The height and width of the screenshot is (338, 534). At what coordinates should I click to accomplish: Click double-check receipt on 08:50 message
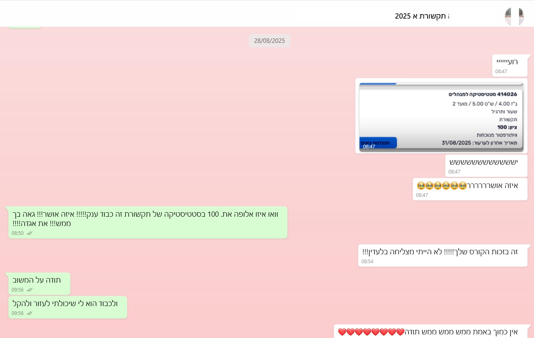tap(30, 233)
